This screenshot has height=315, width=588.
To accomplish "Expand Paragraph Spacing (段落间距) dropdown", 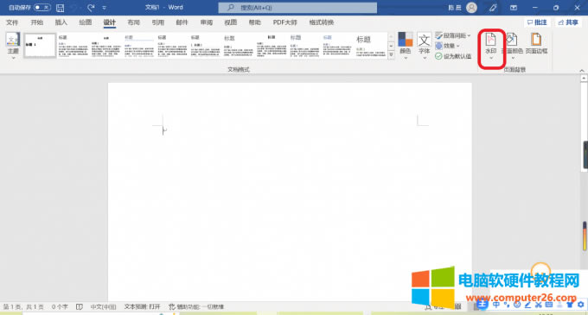I will point(452,35).
